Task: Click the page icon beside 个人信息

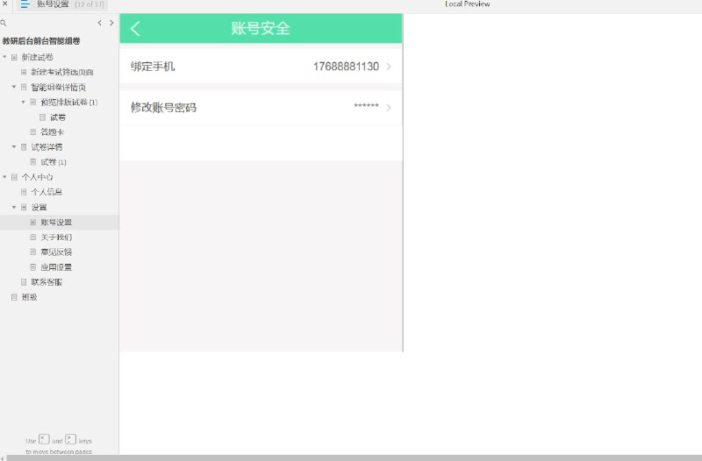Action: tap(24, 192)
